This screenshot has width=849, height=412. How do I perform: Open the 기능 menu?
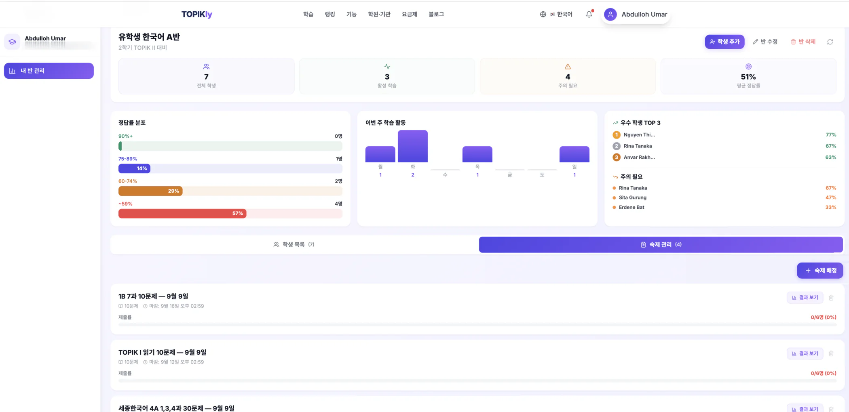[351, 14]
